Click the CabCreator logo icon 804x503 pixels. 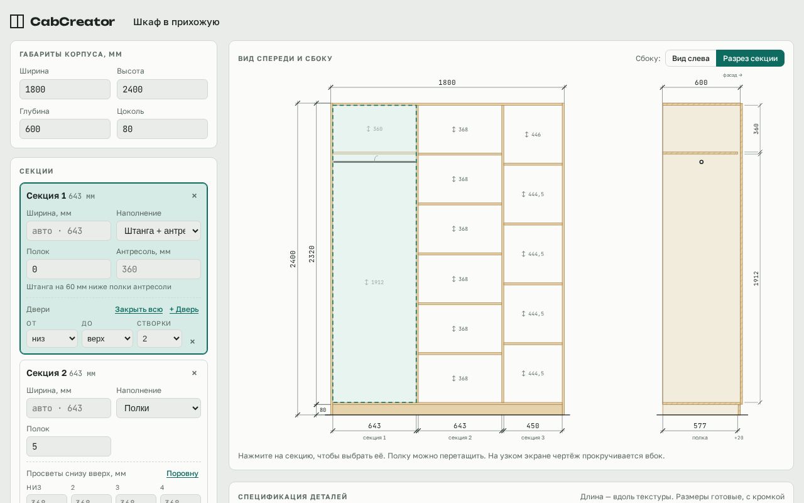point(17,21)
